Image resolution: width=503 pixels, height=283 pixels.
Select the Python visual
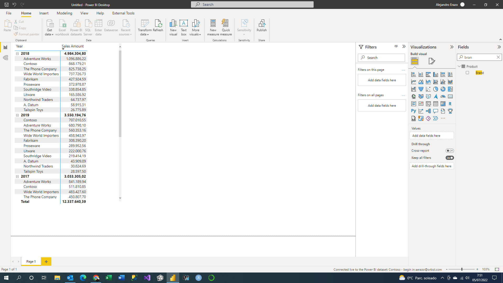click(x=413, y=111)
